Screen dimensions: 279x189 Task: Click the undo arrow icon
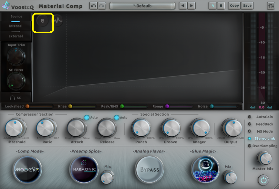coord(93,6)
